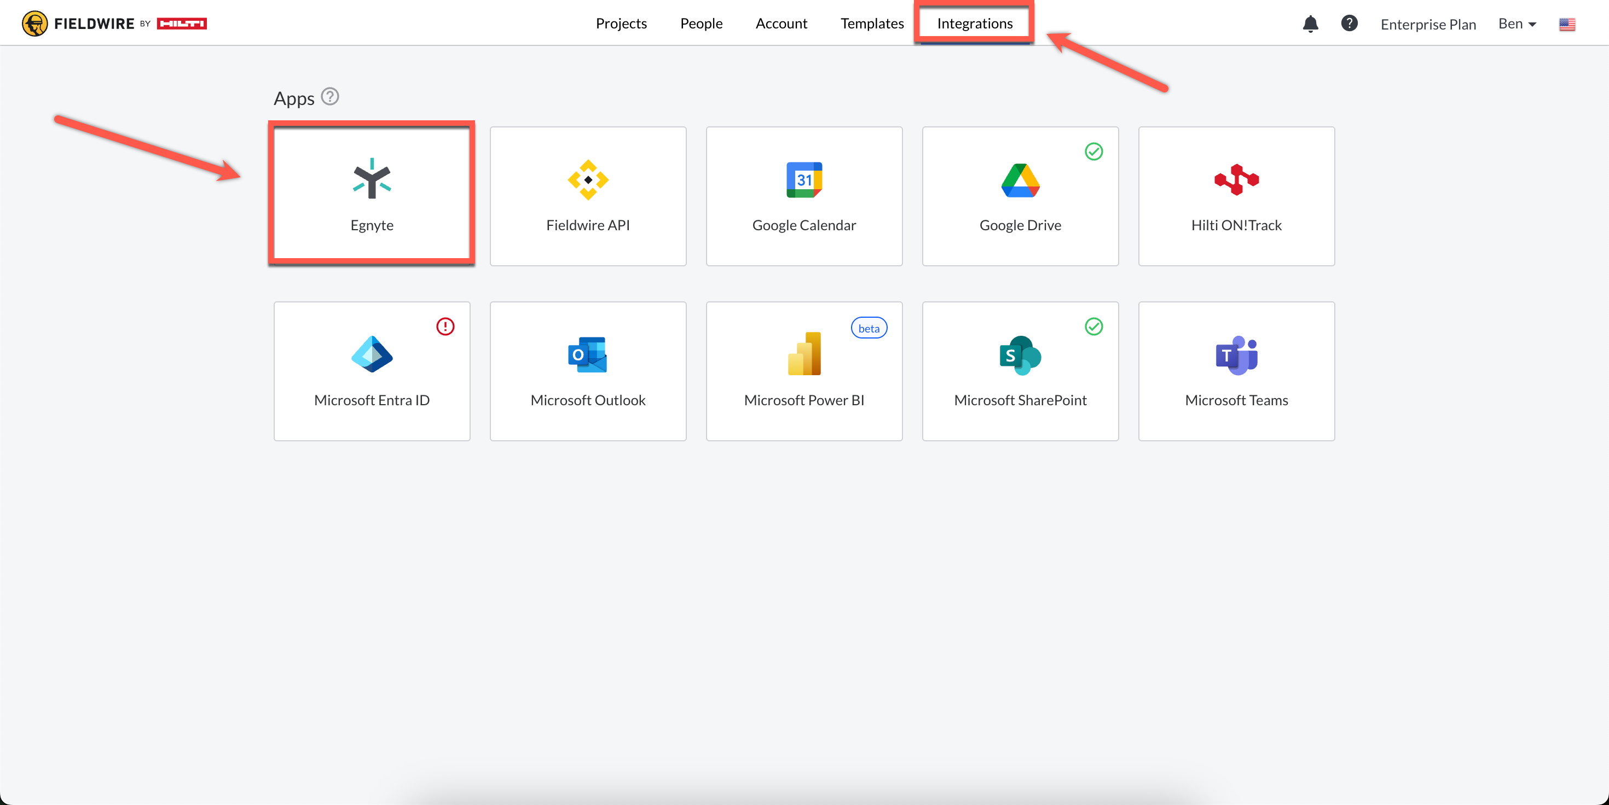Expand the Ben user dropdown
Viewport: 1609px width, 805px height.
[x=1517, y=24]
